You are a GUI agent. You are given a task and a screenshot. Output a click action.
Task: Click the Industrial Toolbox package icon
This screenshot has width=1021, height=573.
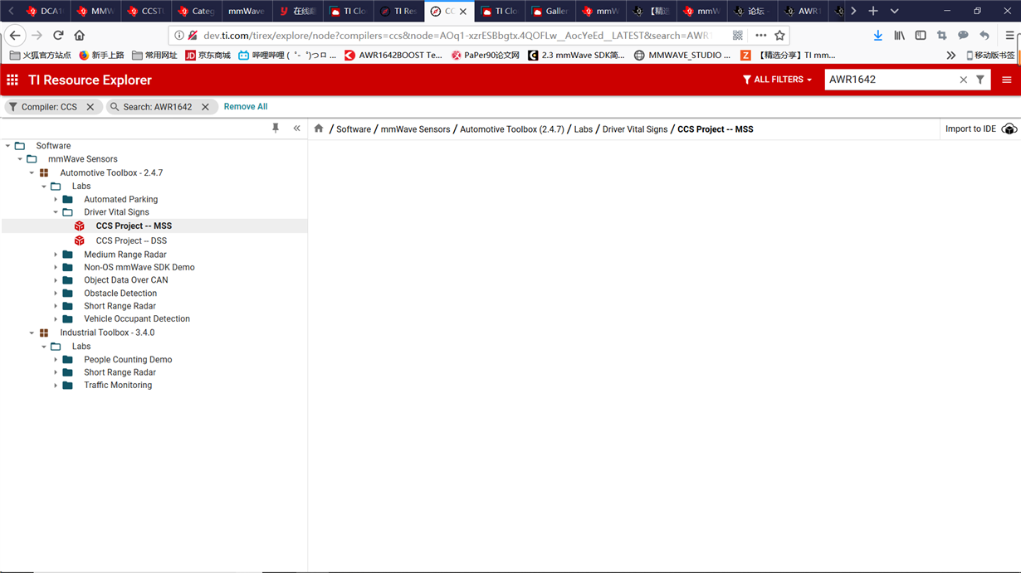tap(44, 333)
